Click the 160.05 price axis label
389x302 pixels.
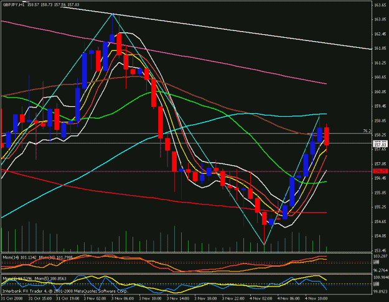[x=380, y=92]
